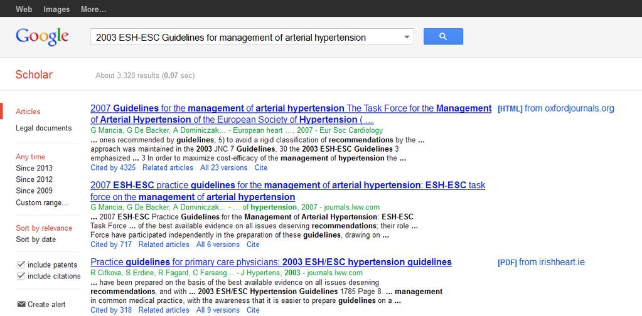Open Related articles for the Cited by 4325 result
The width and height of the screenshot is (642, 316).
(168, 167)
